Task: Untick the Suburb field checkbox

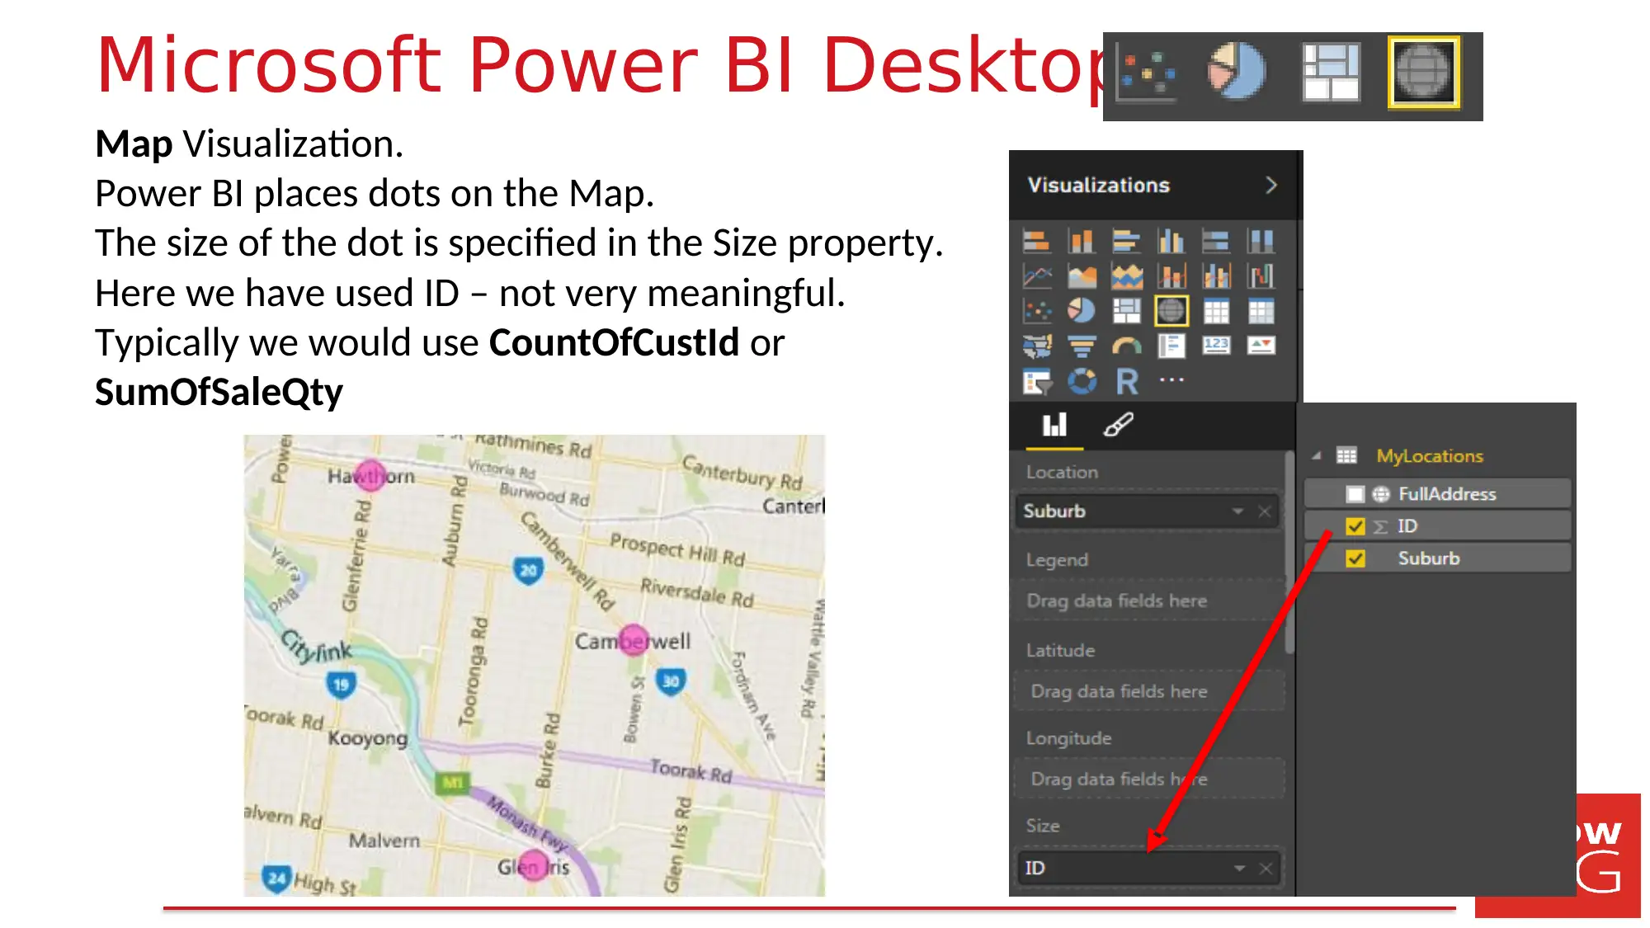Action: [x=1355, y=558]
